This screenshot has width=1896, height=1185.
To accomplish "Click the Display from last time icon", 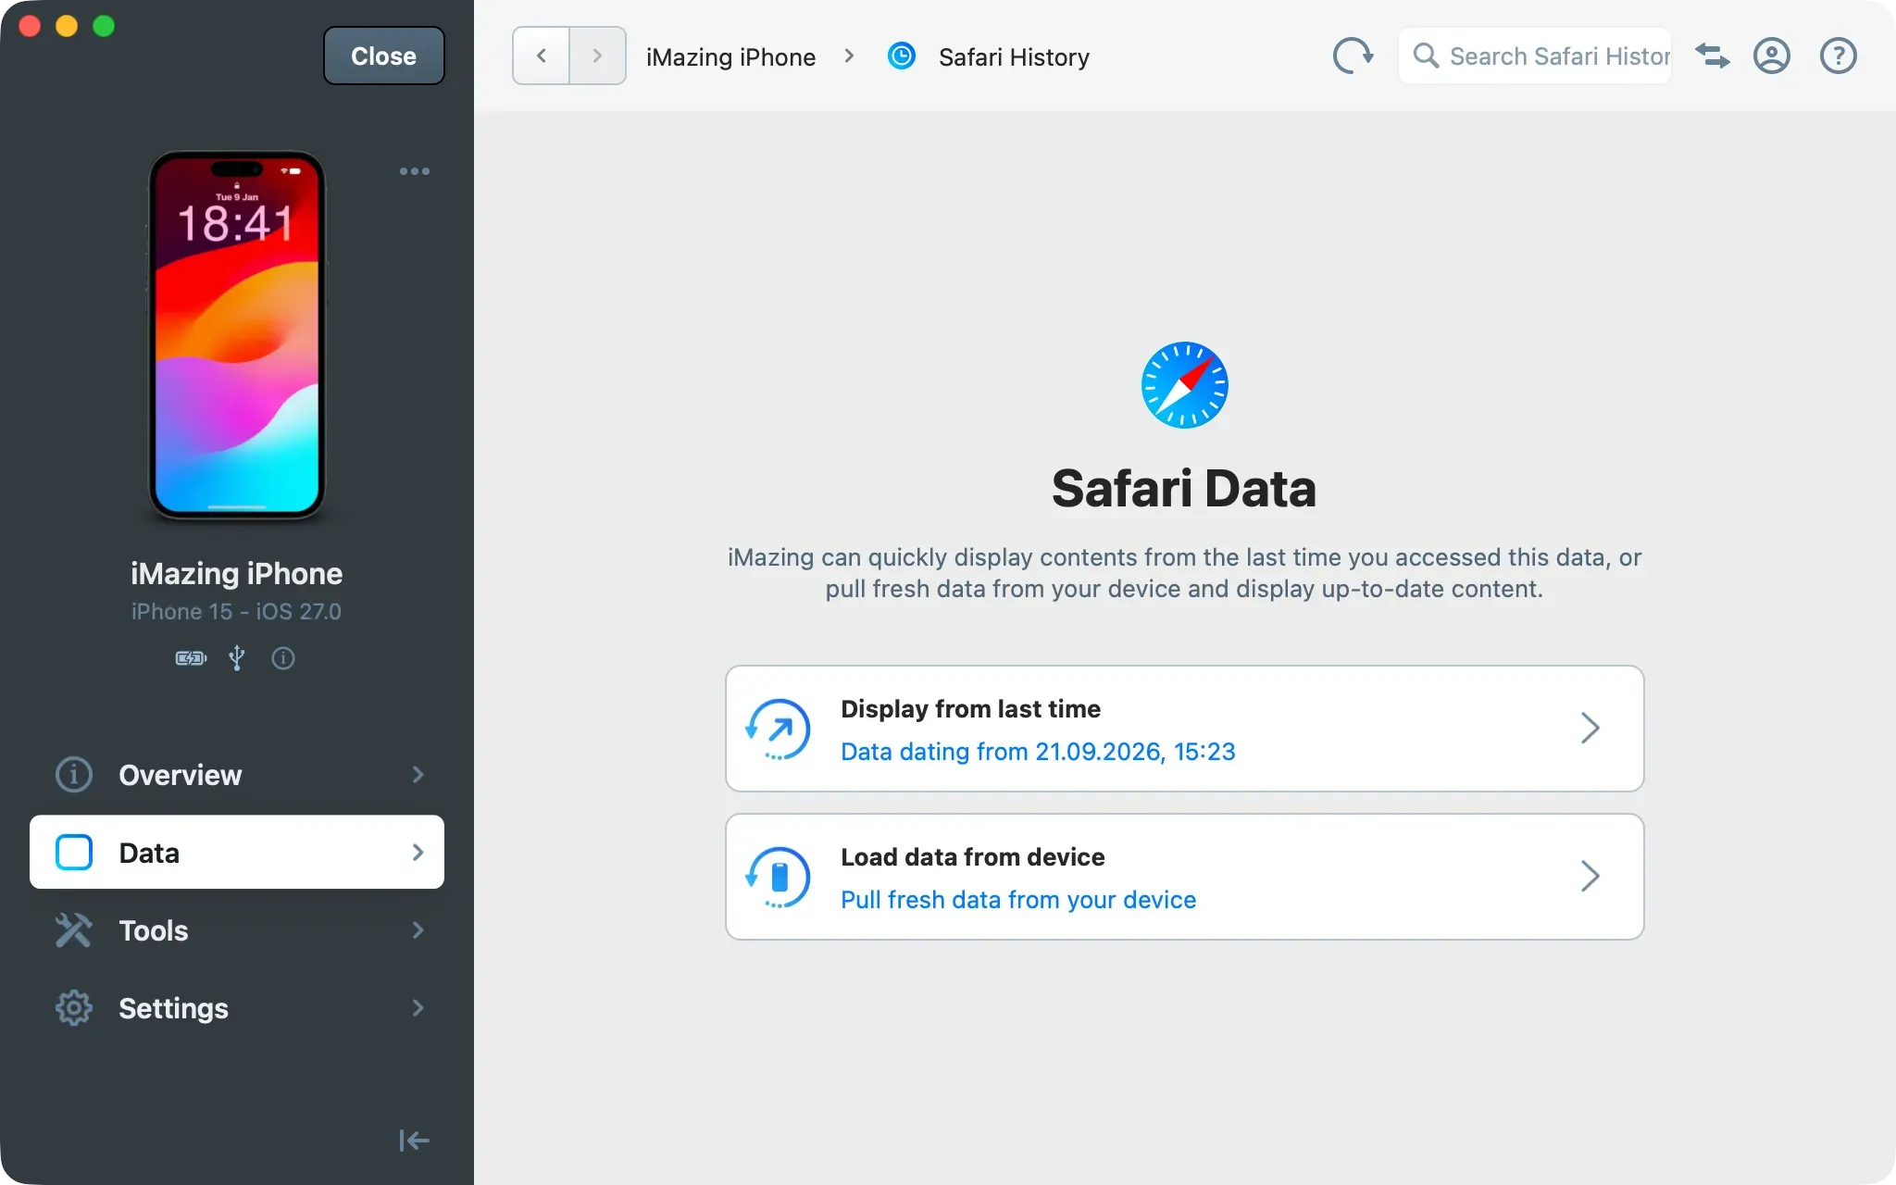I will coord(778,729).
